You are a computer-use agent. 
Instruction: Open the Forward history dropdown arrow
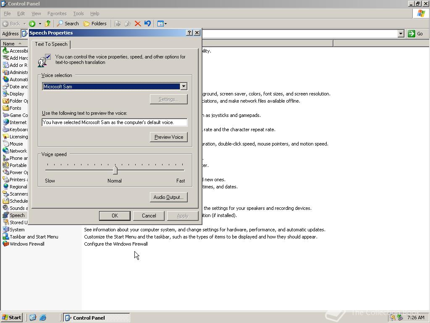click(x=40, y=24)
